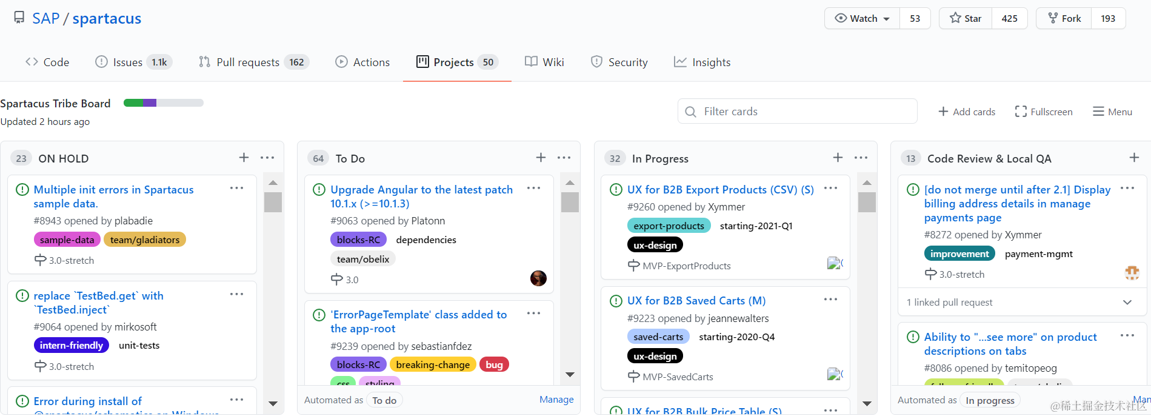Click the sample-data label
The image size is (1151, 416).
[67, 240]
